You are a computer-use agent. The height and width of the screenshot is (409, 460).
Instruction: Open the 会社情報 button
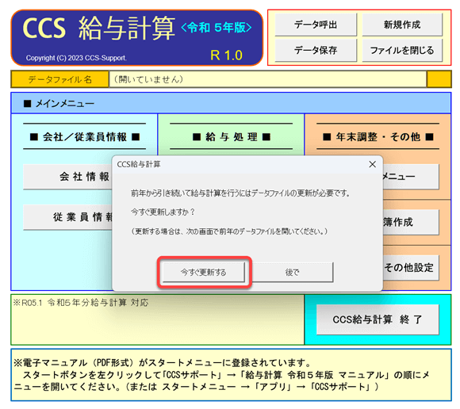pyautogui.click(x=67, y=177)
